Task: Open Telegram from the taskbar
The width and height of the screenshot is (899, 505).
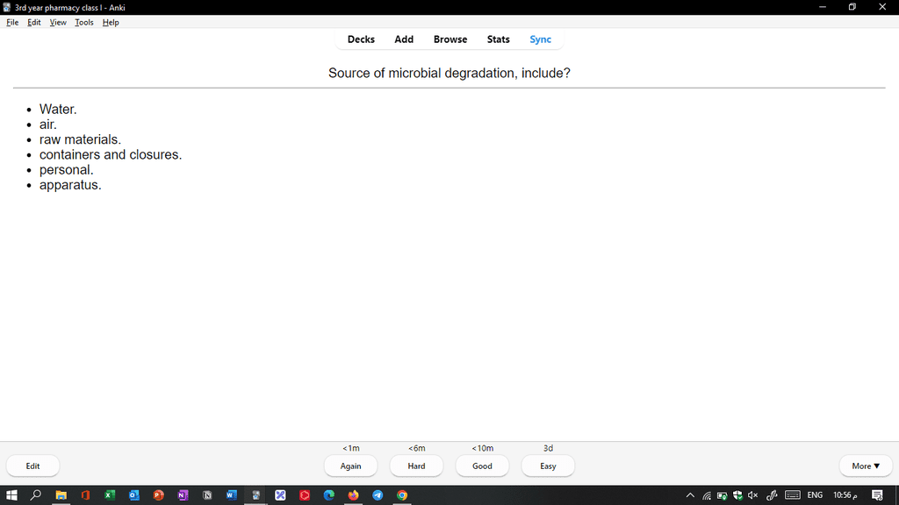Action: 378,495
